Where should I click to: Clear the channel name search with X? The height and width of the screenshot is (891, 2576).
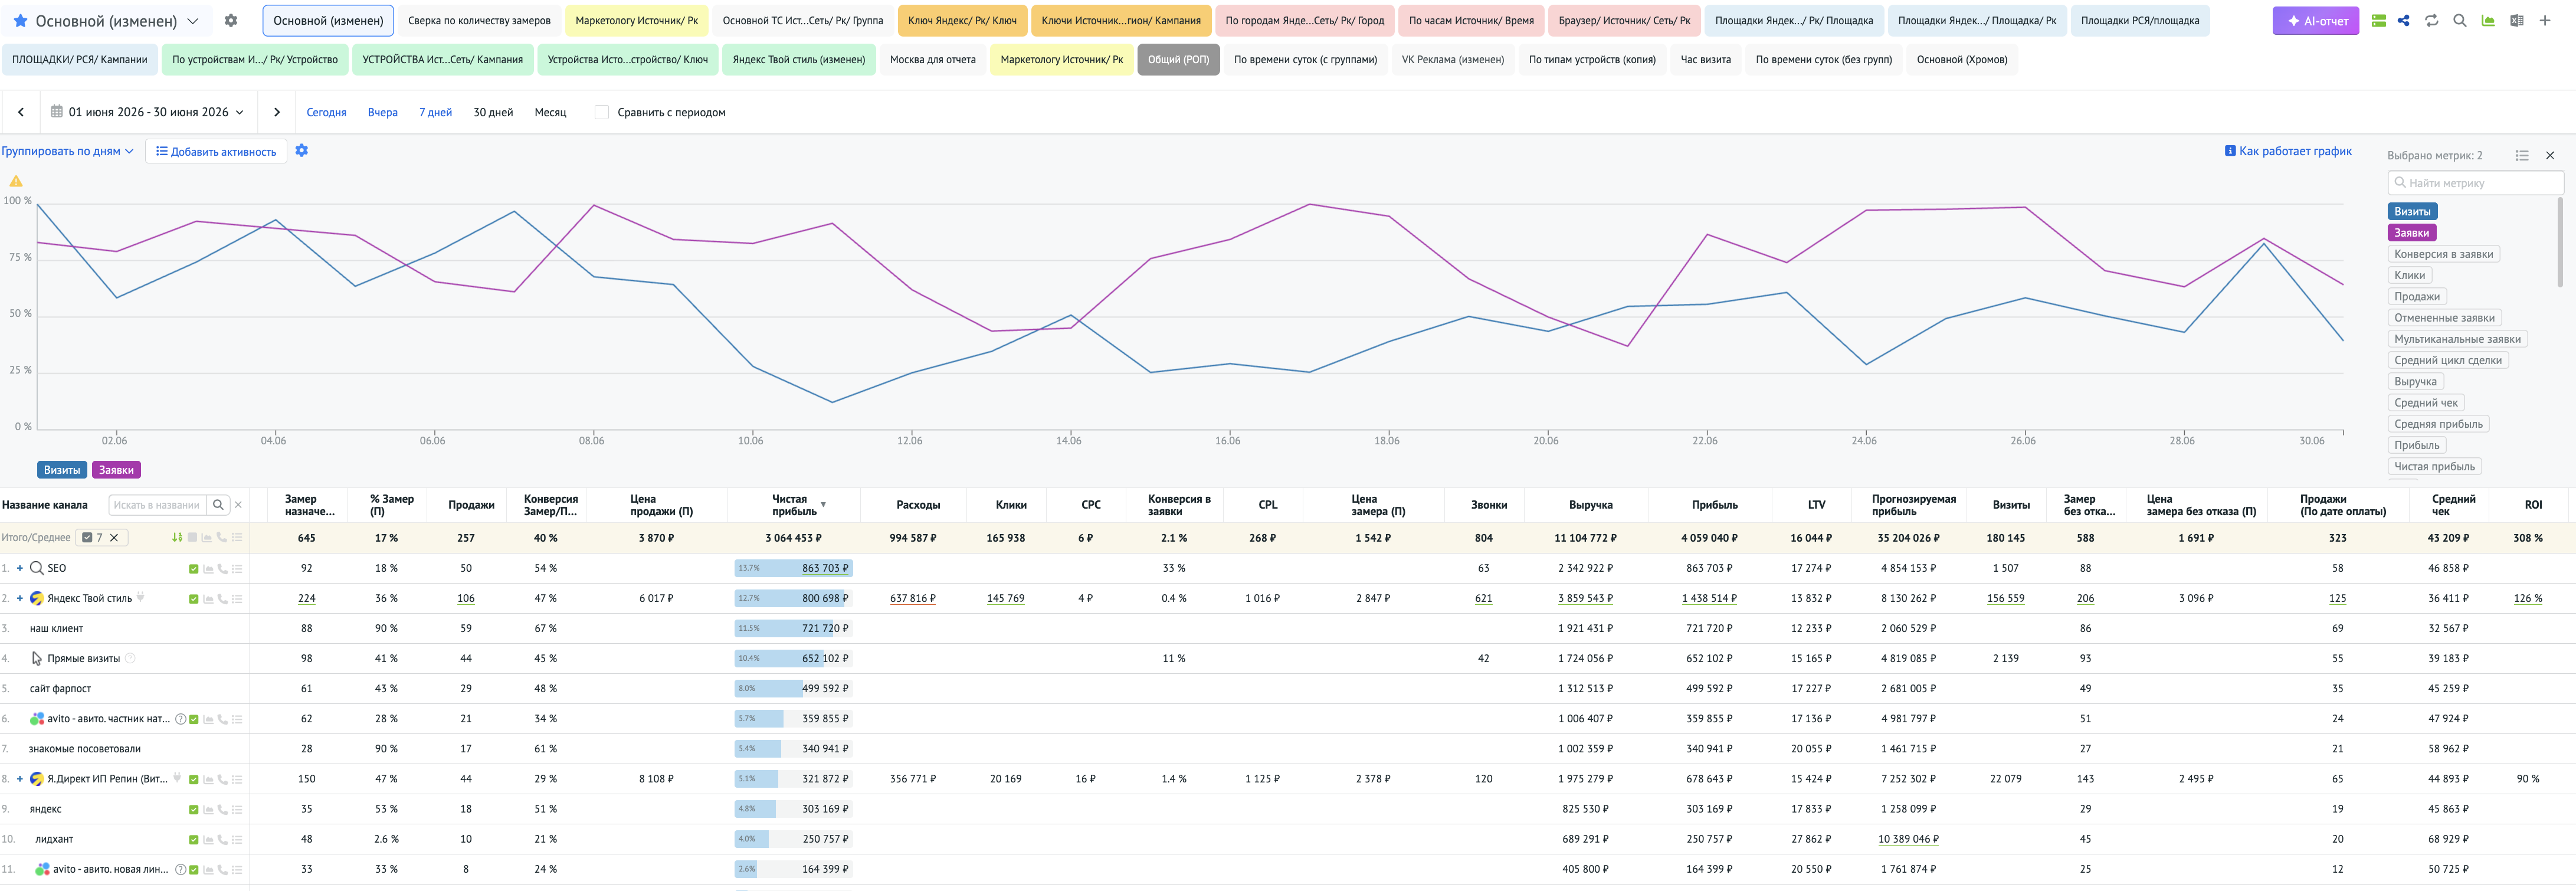[x=238, y=505]
